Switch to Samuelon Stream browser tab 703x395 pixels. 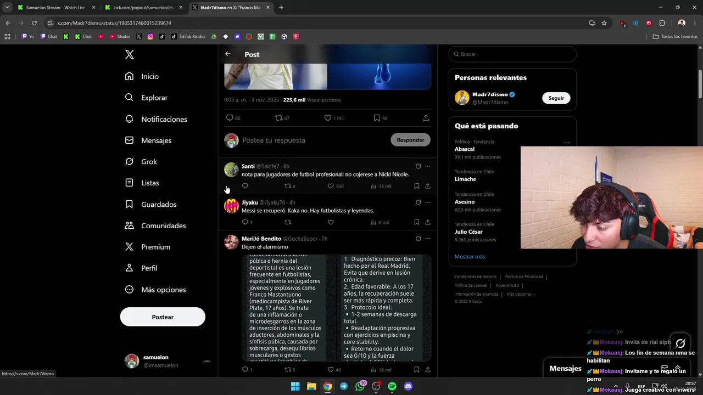pos(54,8)
